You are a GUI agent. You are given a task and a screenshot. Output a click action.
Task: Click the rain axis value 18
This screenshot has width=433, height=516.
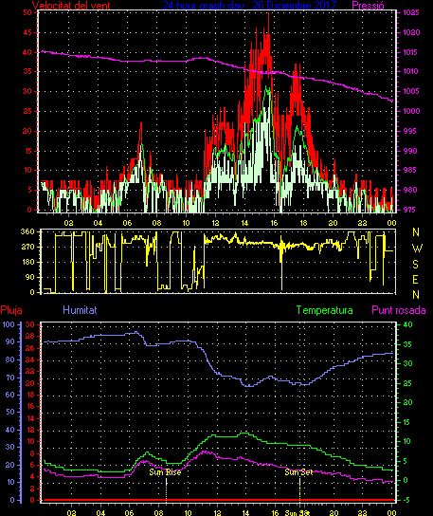pyautogui.click(x=30, y=395)
